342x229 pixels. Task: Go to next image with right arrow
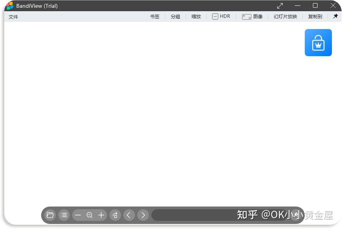[x=143, y=215]
